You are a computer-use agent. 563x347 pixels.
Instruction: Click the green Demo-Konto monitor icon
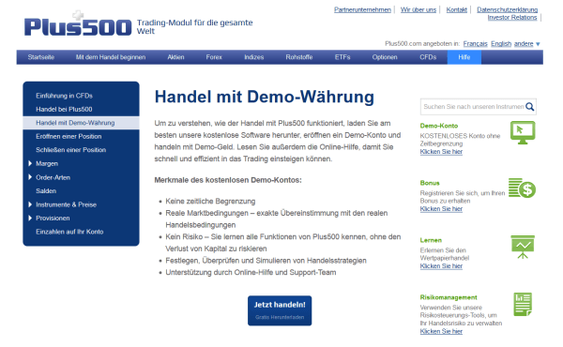[x=523, y=132]
